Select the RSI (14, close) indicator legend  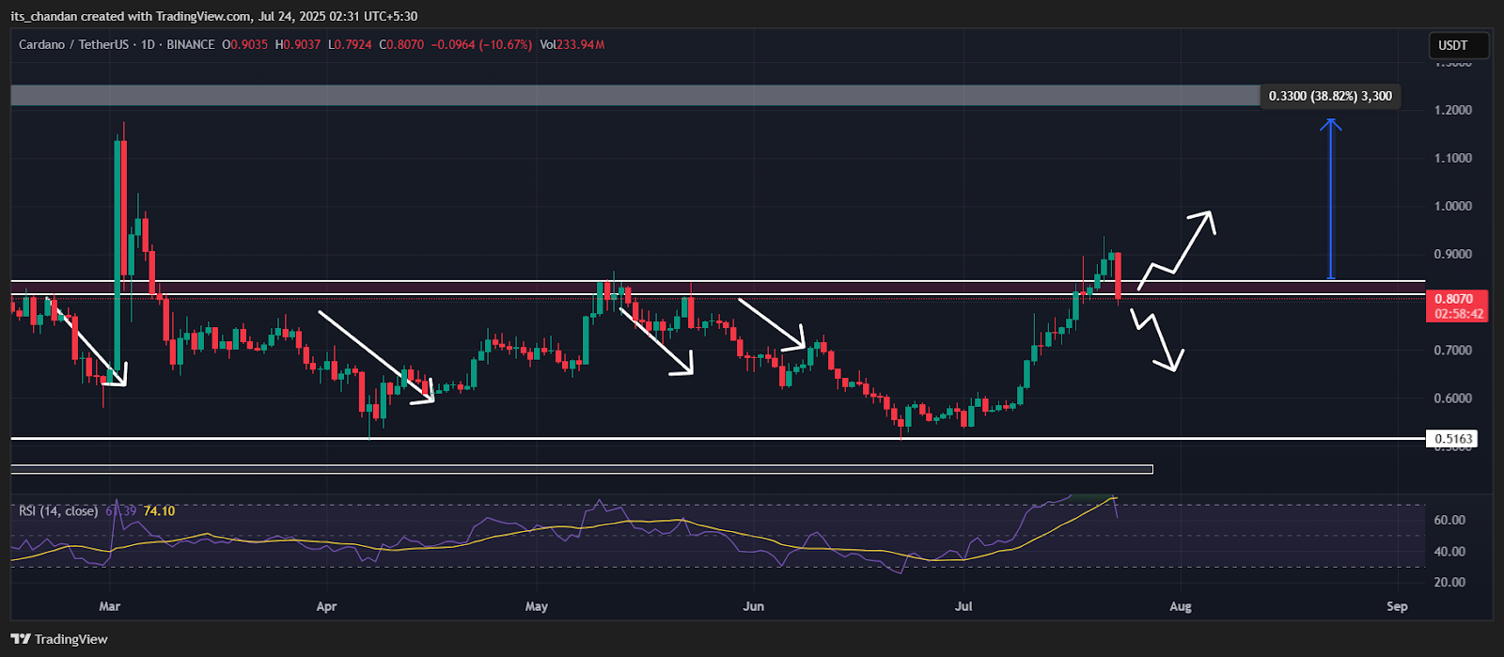pyautogui.click(x=58, y=510)
